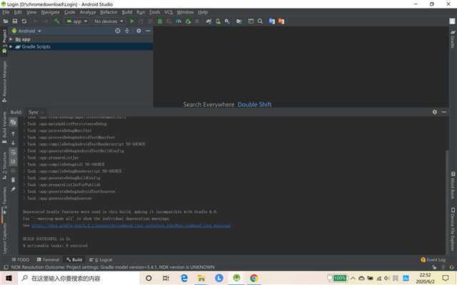The width and height of the screenshot is (457, 285).
Task: Click the orange translate plugin icon
Action: point(281,21)
